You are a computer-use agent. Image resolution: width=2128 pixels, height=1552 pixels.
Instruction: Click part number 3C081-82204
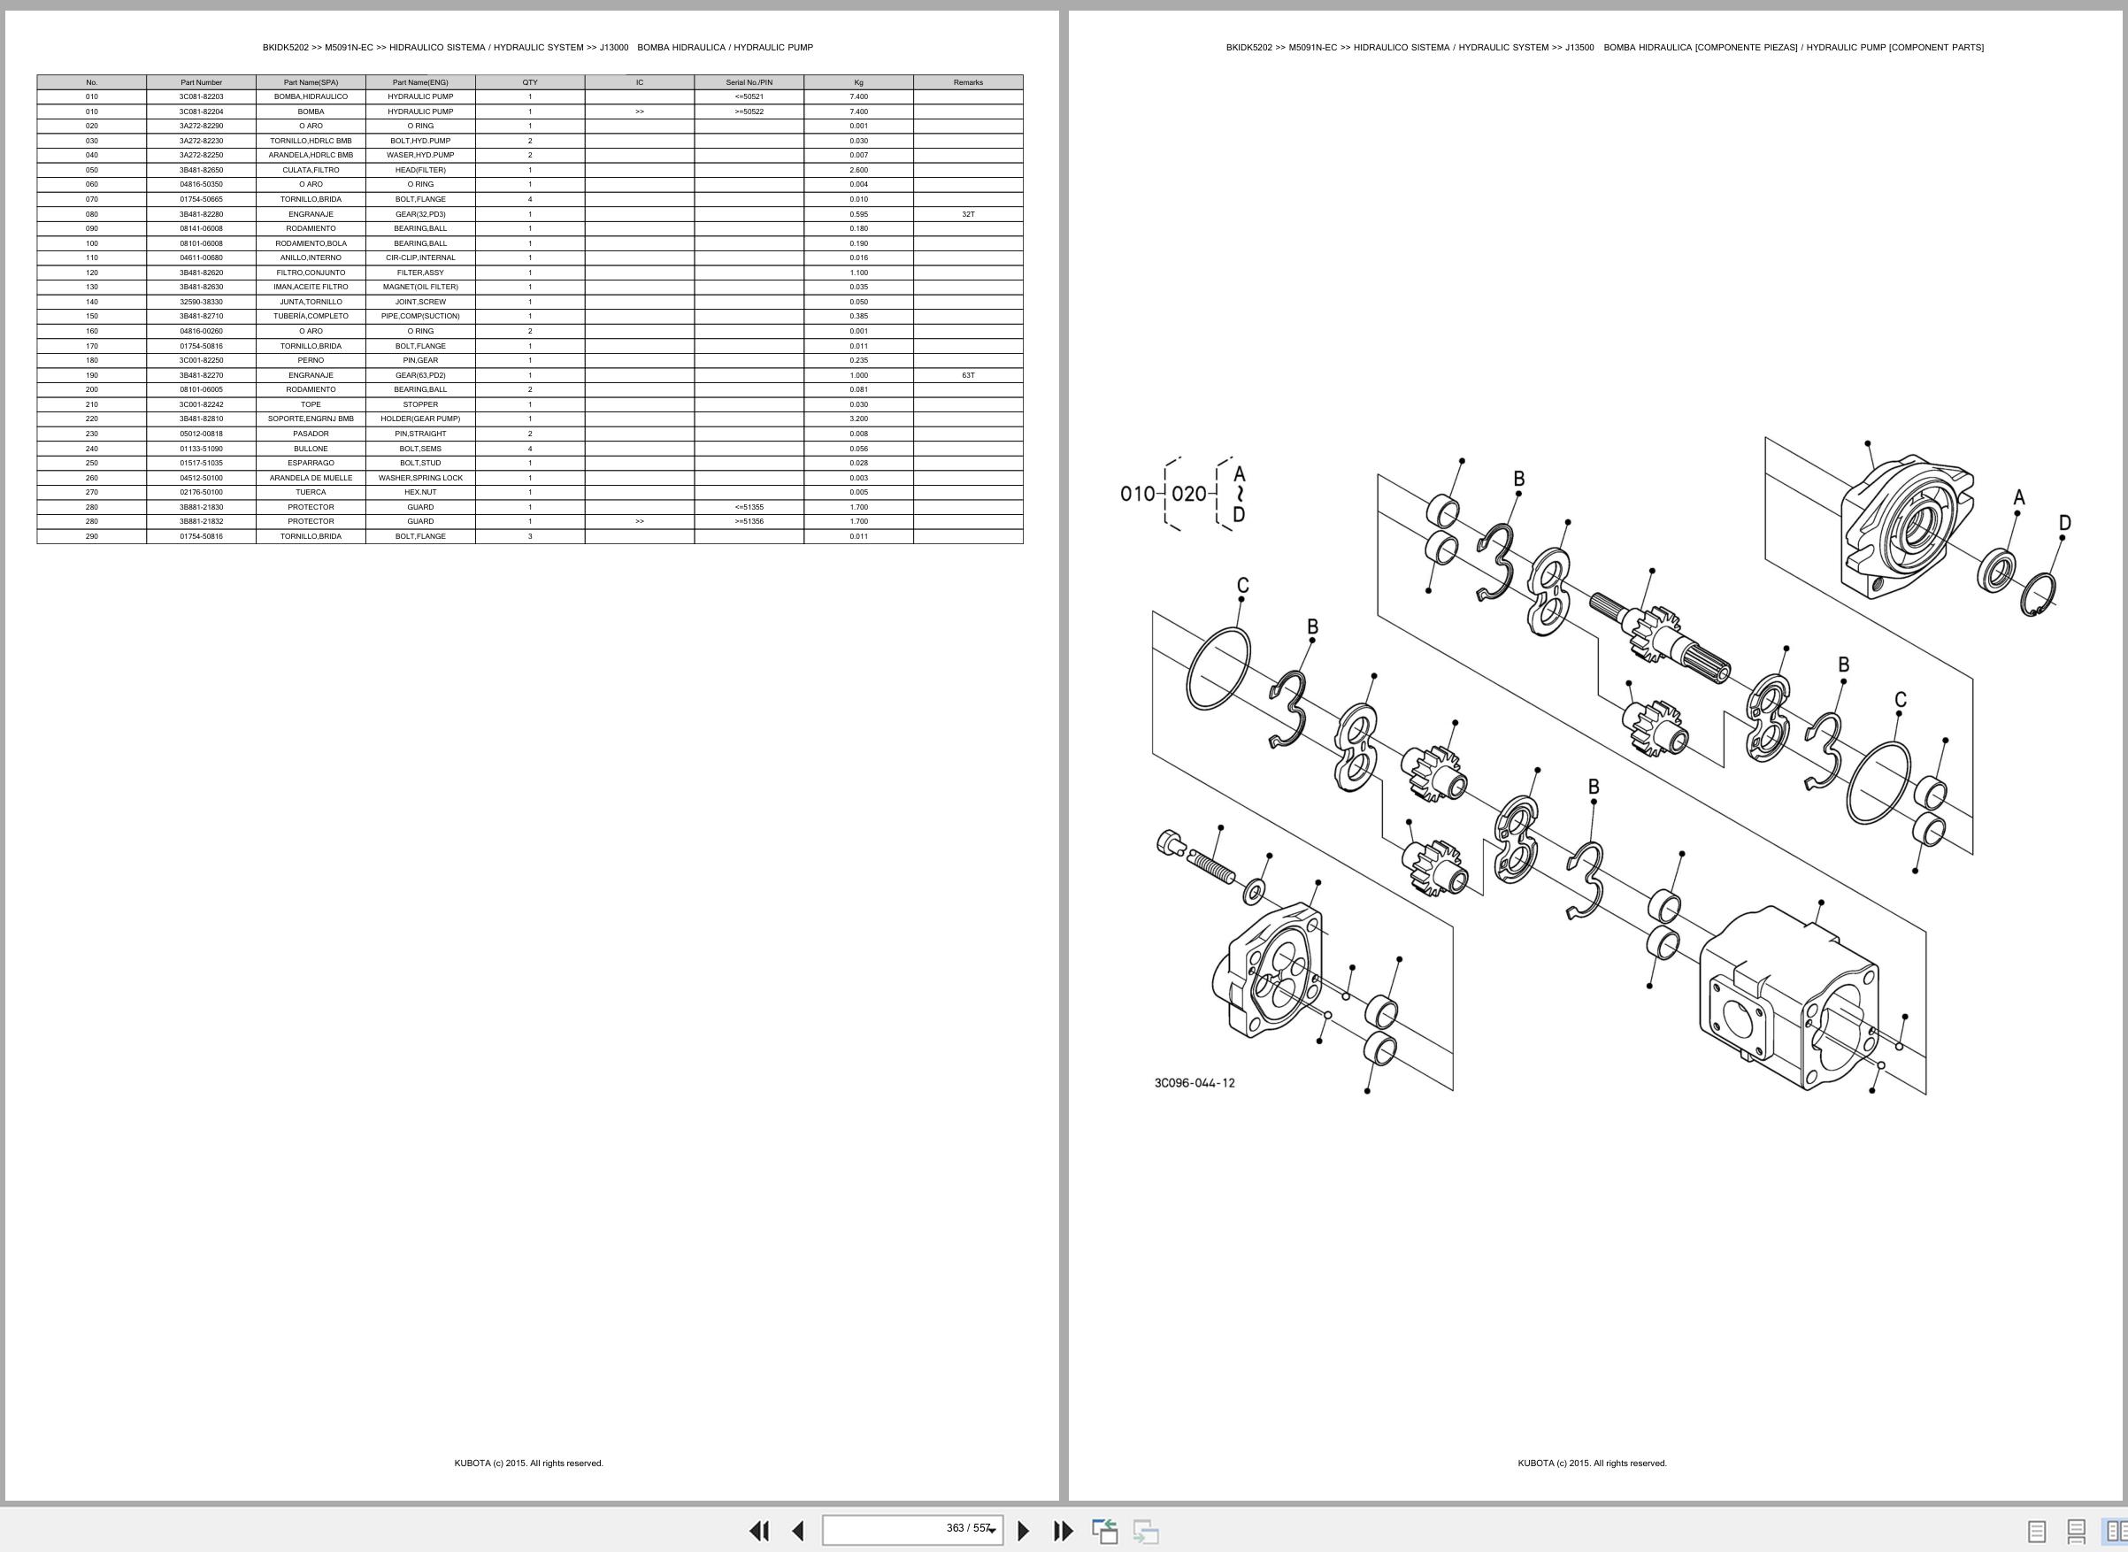[x=201, y=111]
